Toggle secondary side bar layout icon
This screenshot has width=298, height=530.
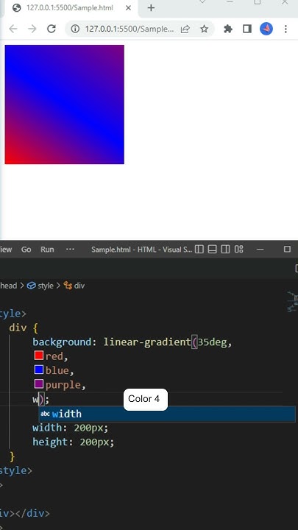click(x=225, y=250)
